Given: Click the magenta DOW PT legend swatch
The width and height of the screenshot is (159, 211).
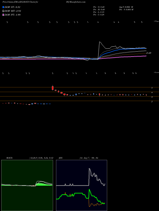Looking at the screenshot, I should point(3,15).
